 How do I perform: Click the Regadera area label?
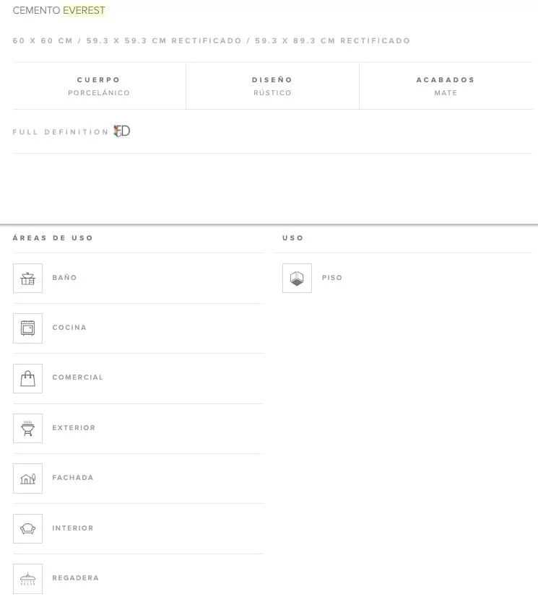click(x=75, y=578)
